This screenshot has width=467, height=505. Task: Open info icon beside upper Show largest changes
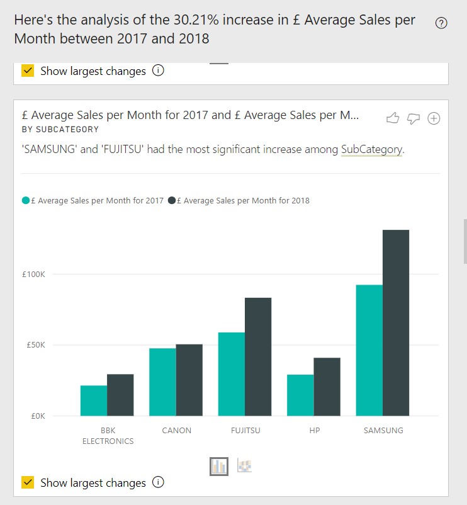click(x=158, y=71)
